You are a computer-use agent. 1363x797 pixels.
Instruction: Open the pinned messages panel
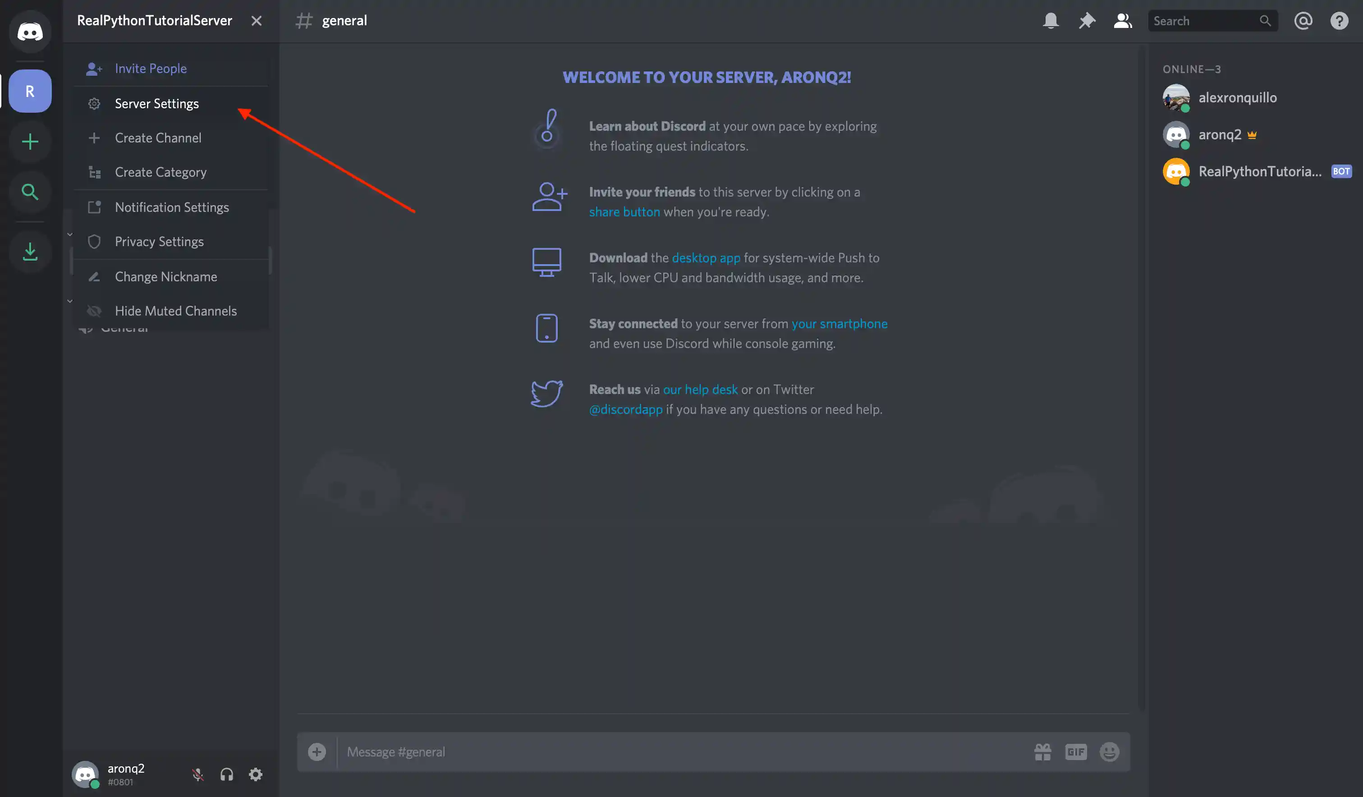(x=1087, y=21)
